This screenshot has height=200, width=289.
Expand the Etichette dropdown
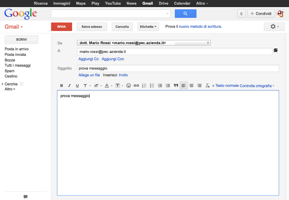pyautogui.click(x=148, y=27)
